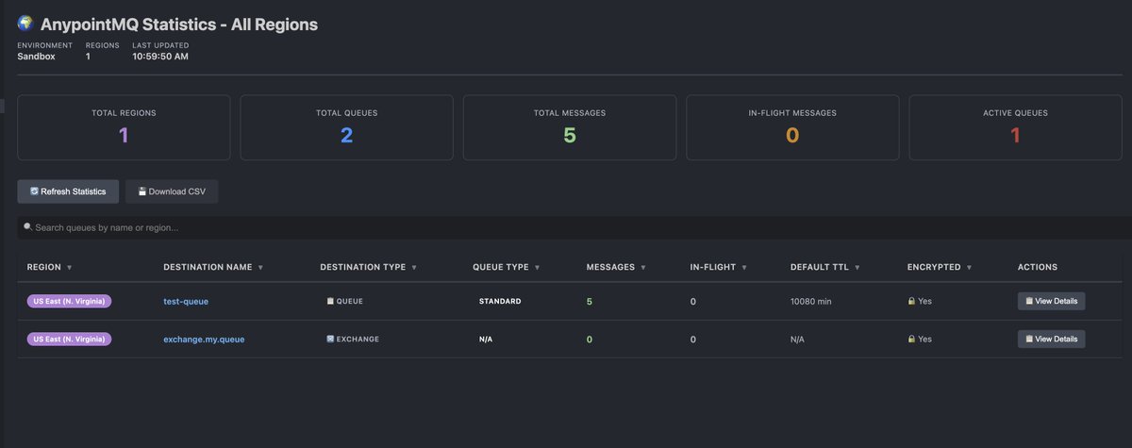Click the message count 5 in test-queue row

590,302
